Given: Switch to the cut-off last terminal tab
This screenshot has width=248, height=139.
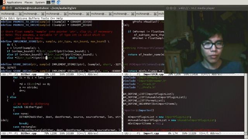Looking at the screenshot, I should tap(161, 14).
